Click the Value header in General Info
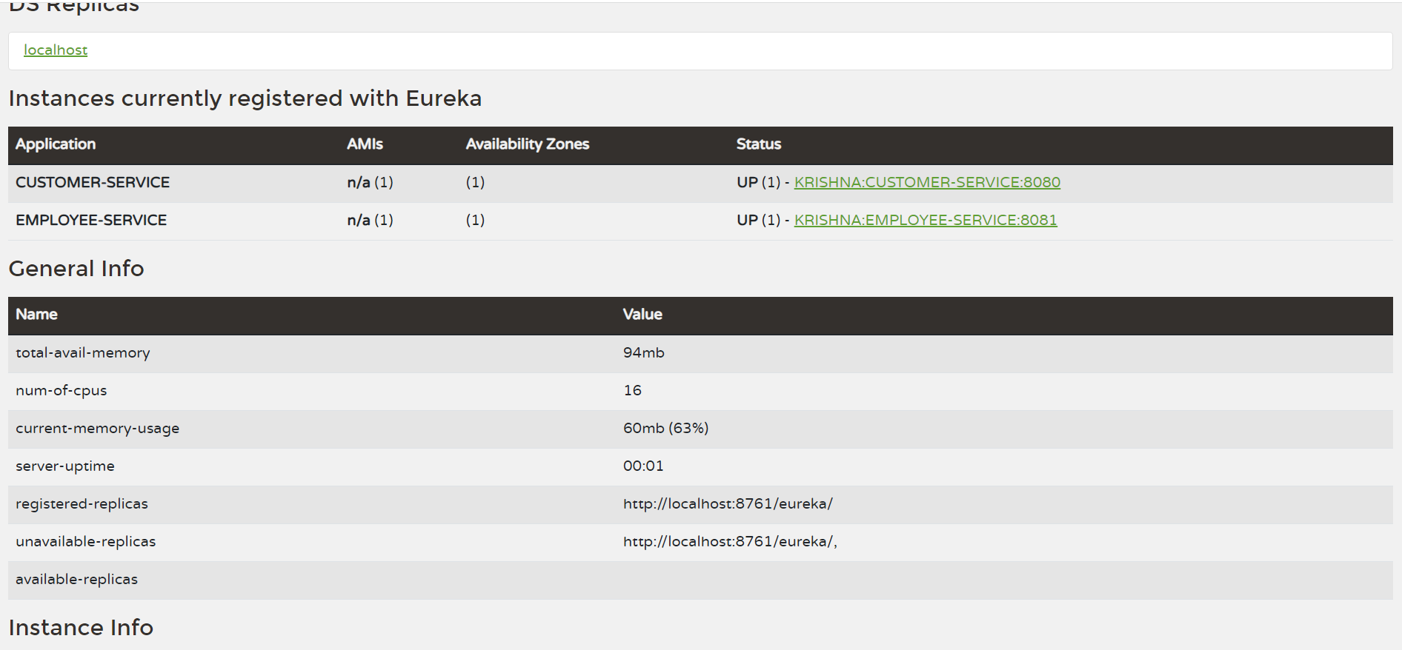The height and width of the screenshot is (650, 1402). (642, 315)
